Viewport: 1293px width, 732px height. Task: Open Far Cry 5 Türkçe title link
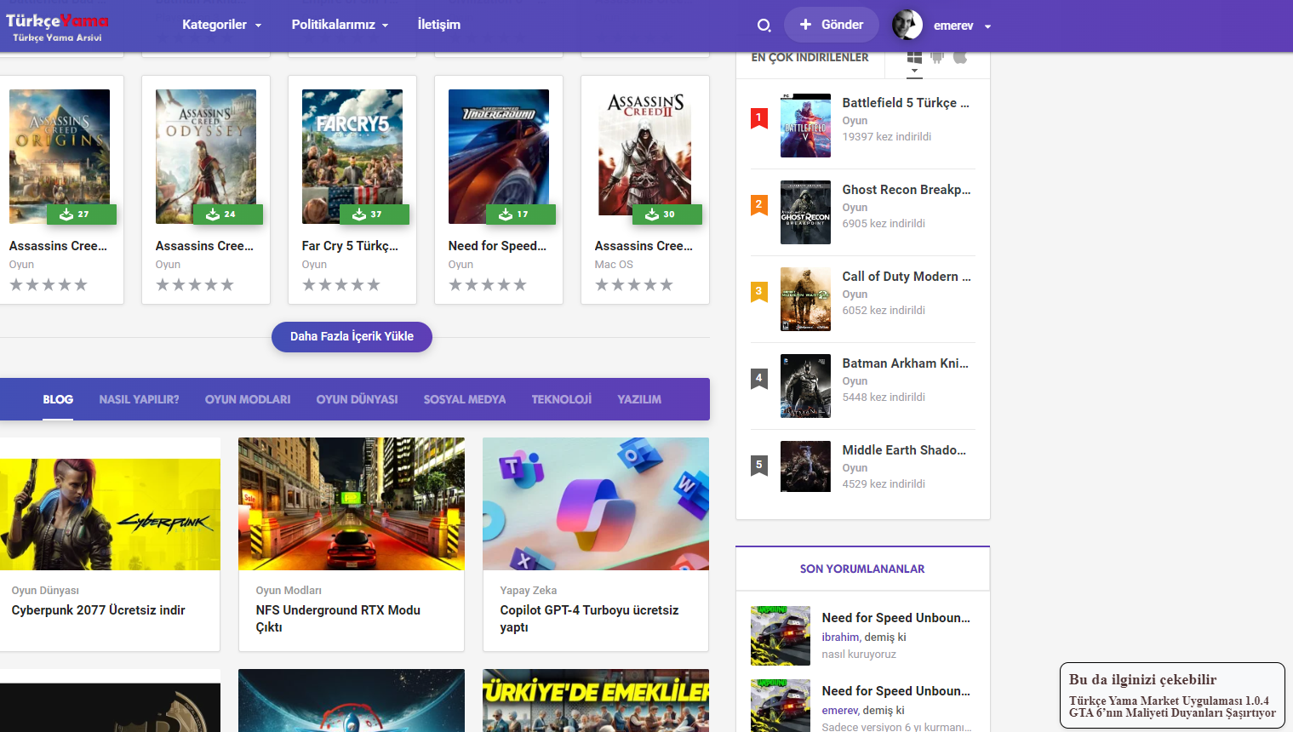click(350, 246)
